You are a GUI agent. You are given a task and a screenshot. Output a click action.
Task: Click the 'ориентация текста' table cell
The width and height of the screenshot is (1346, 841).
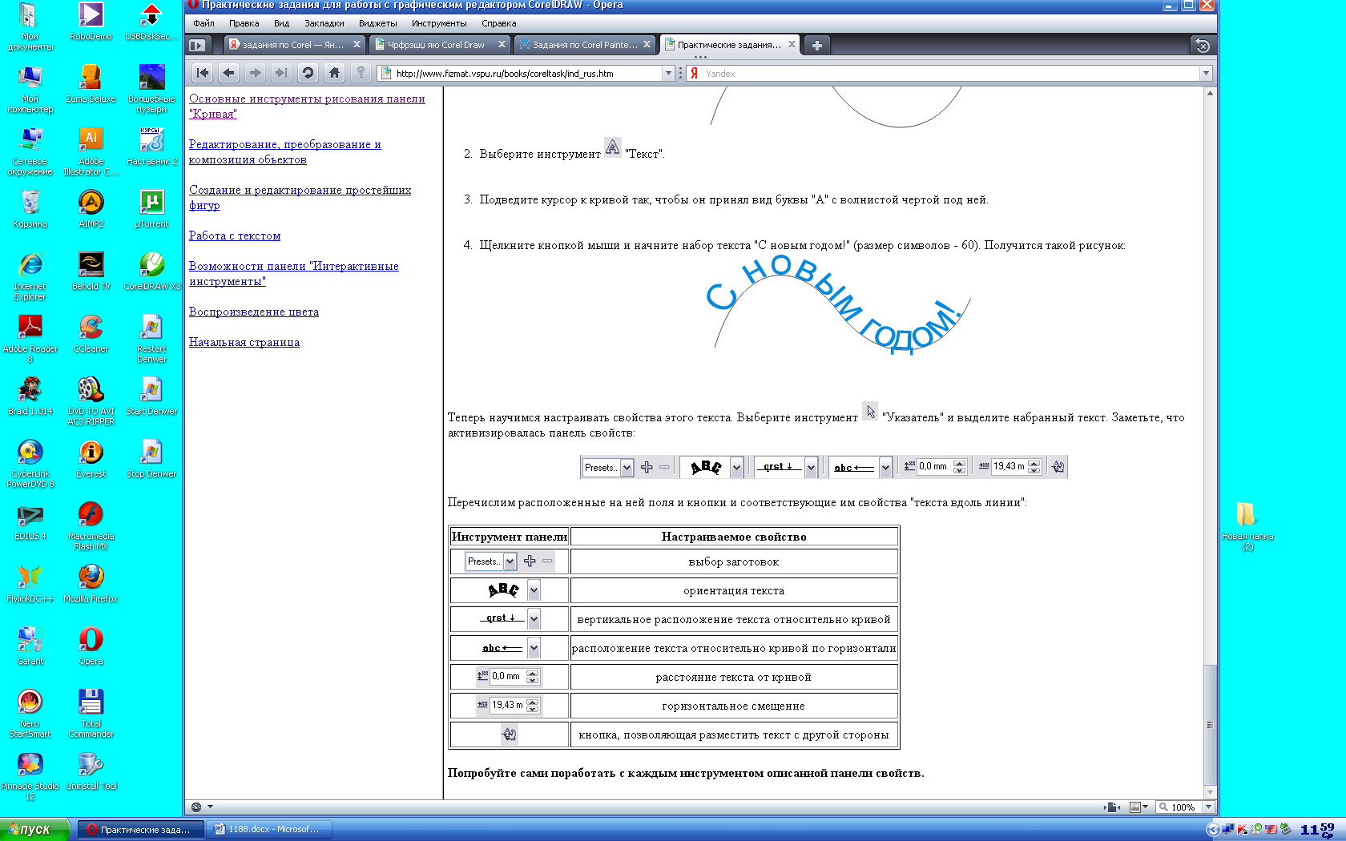(x=734, y=590)
